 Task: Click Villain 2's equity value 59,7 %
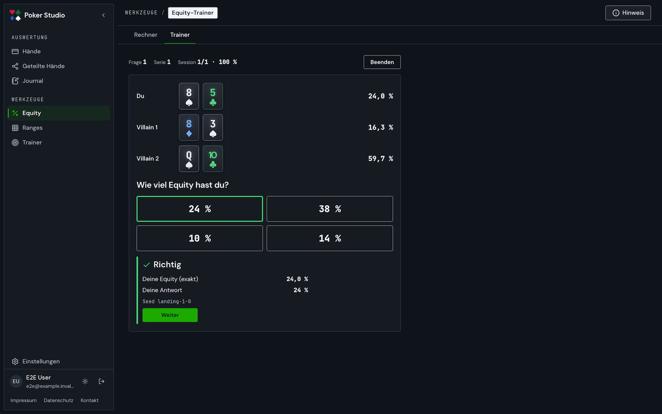pyautogui.click(x=381, y=159)
